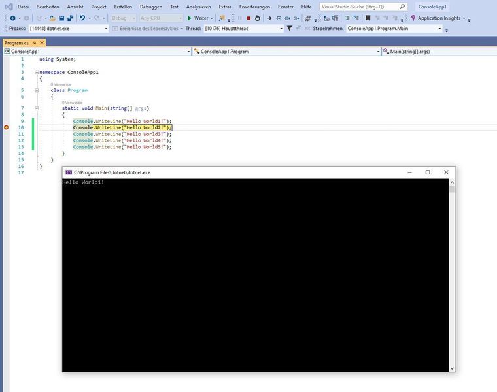Click the Step Into icon
This screenshot has width=497, height=392.
279,18
